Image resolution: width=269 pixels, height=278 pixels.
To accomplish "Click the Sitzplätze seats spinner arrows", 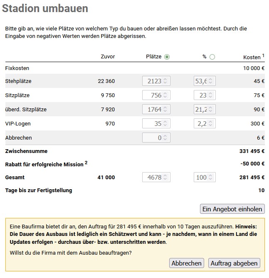I will (165, 95).
